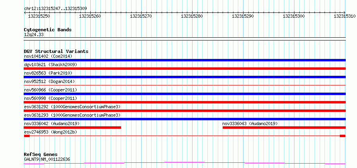Open variant label nsv3336042 (Audano2019)
Image resolution: width=357 pixels, height=168 pixels.
point(52,123)
